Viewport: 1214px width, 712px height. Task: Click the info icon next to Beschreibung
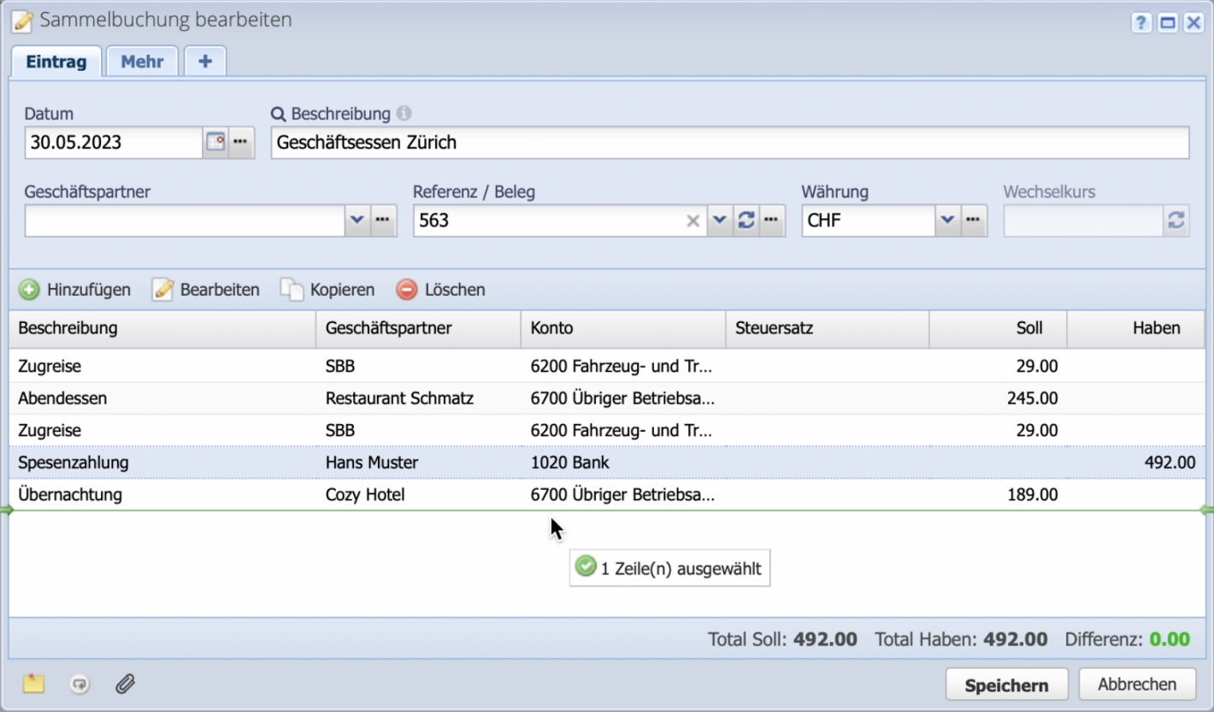(x=403, y=114)
